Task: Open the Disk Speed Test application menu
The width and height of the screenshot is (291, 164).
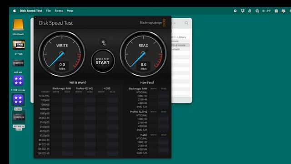Action: (x=31, y=11)
